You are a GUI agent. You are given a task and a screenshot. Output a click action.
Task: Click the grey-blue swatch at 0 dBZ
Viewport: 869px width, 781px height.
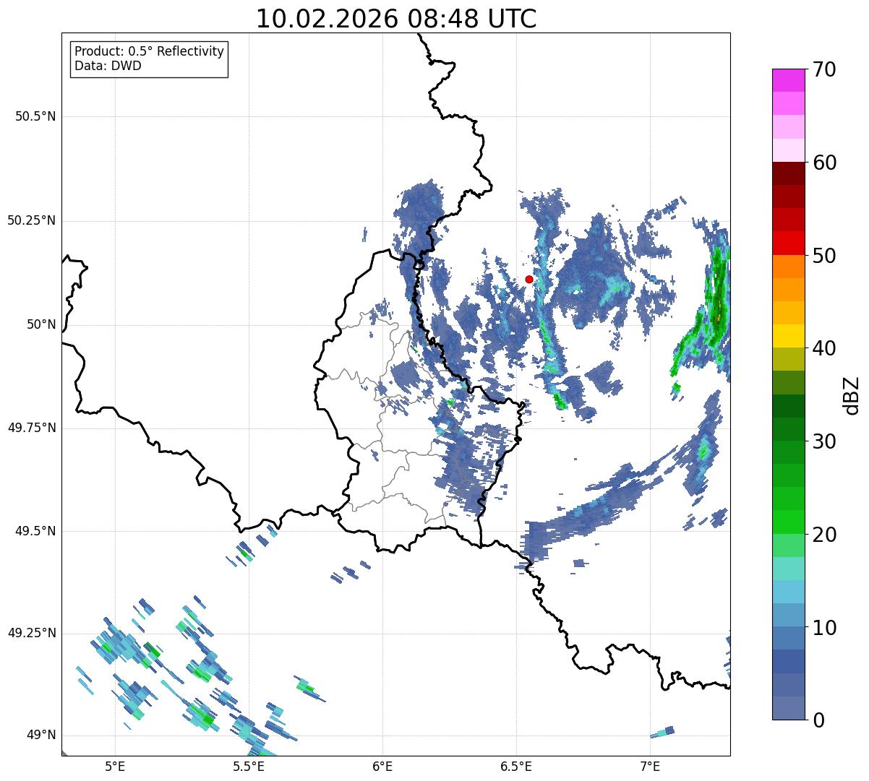(788, 708)
